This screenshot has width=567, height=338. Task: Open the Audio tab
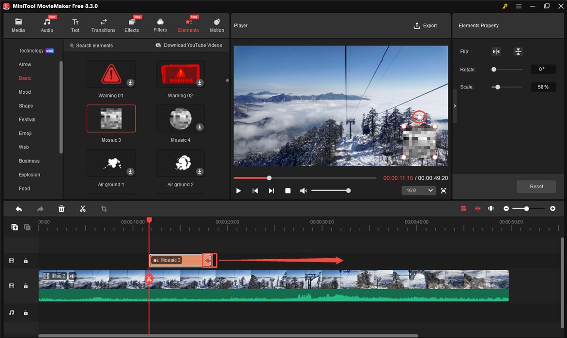47,26
